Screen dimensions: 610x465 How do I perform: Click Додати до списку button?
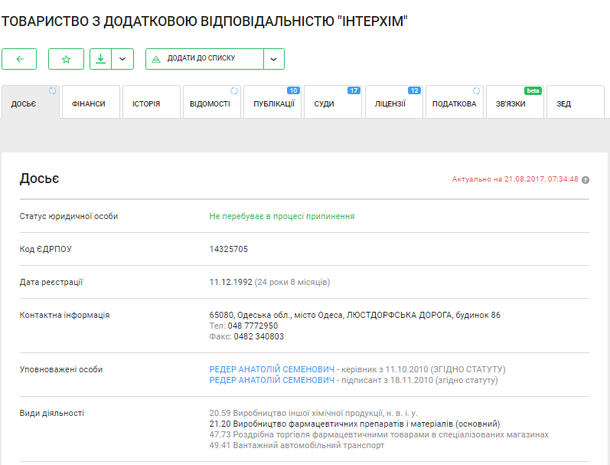click(204, 59)
